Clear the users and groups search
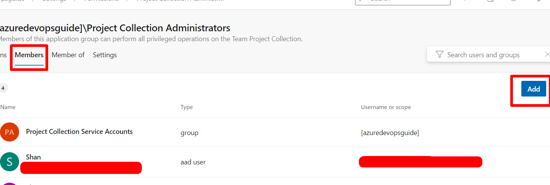Image resolution: width=550 pixels, height=185 pixels. point(547,55)
